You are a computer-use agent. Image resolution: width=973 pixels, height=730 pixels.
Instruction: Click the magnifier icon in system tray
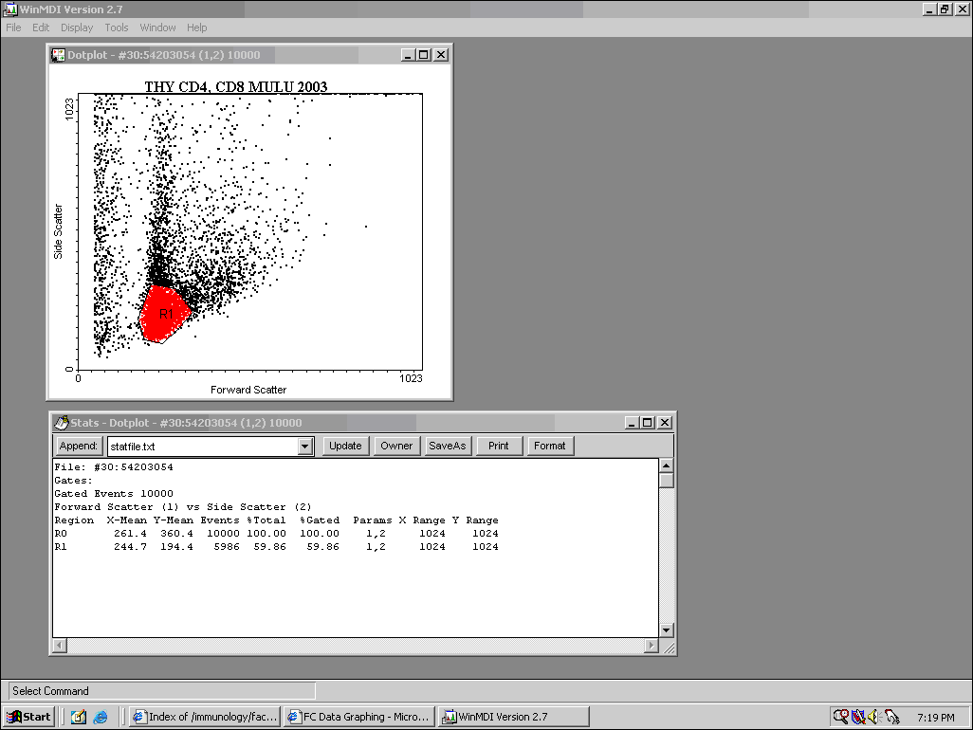coord(839,717)
